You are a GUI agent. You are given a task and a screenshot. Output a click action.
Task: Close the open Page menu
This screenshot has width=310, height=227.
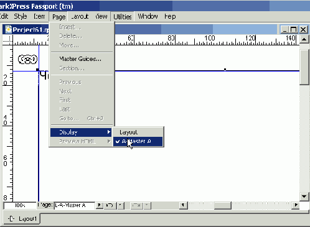point(59,16)
